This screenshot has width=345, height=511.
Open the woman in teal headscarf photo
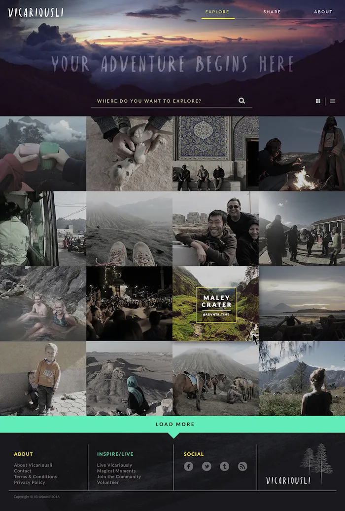click(x=129, y=378)
